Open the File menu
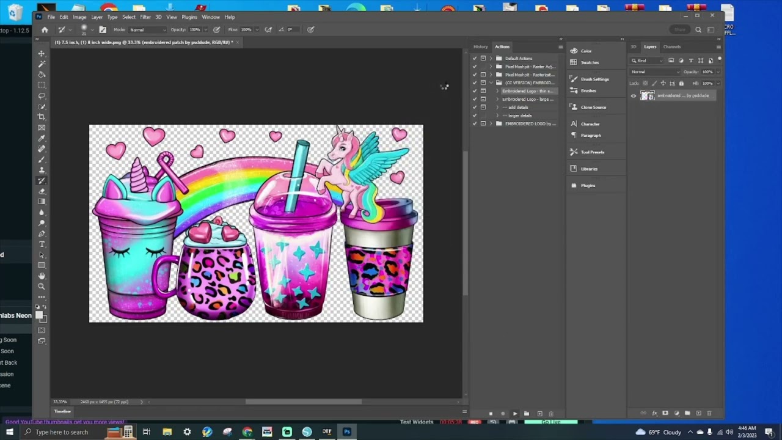Viewport: 782px width, 440px height. click(x=51, y=17)
